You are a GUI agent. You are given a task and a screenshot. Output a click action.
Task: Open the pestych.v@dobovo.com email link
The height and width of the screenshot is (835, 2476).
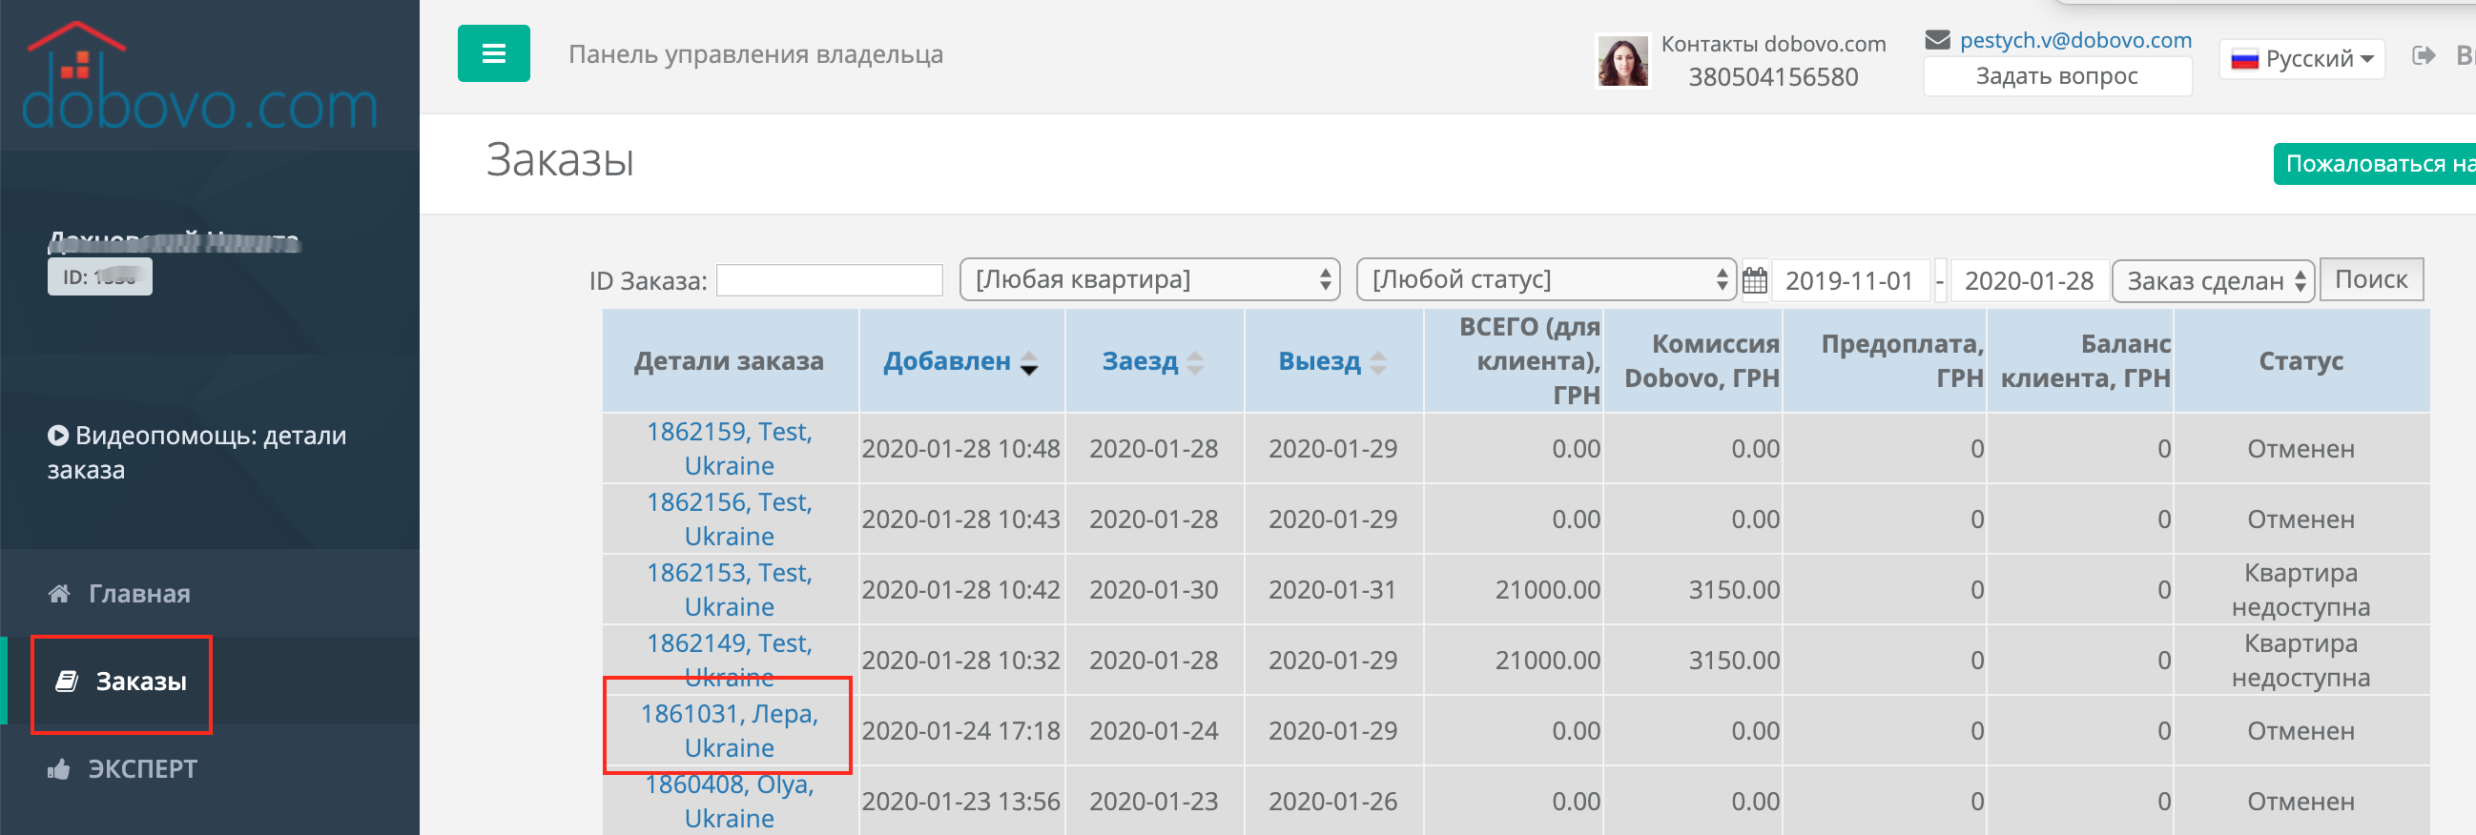(x=2076, y=40)
